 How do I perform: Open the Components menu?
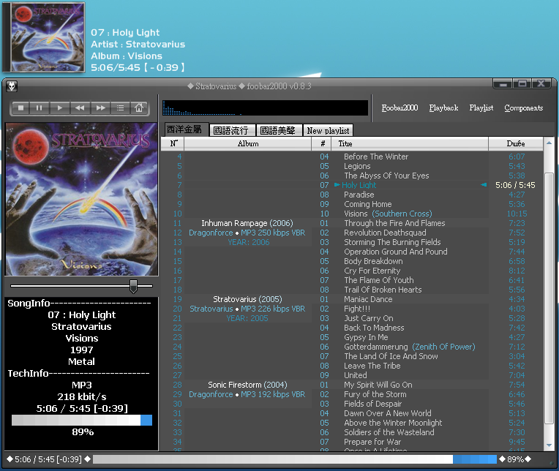click(523, 108)
